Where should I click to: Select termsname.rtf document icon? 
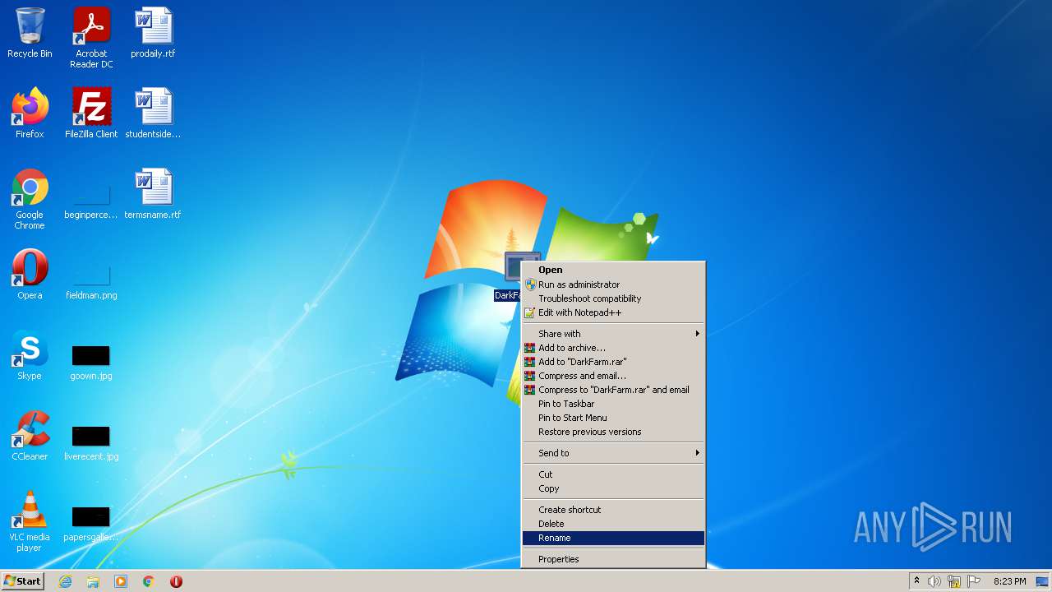point(153,194)
